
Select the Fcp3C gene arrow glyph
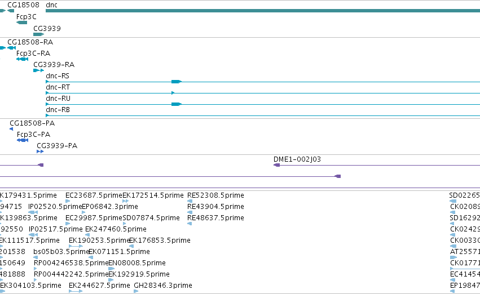(x=22, y=23)
